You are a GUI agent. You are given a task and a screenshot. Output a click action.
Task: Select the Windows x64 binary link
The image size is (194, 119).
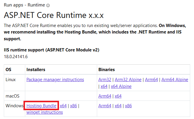118,106
